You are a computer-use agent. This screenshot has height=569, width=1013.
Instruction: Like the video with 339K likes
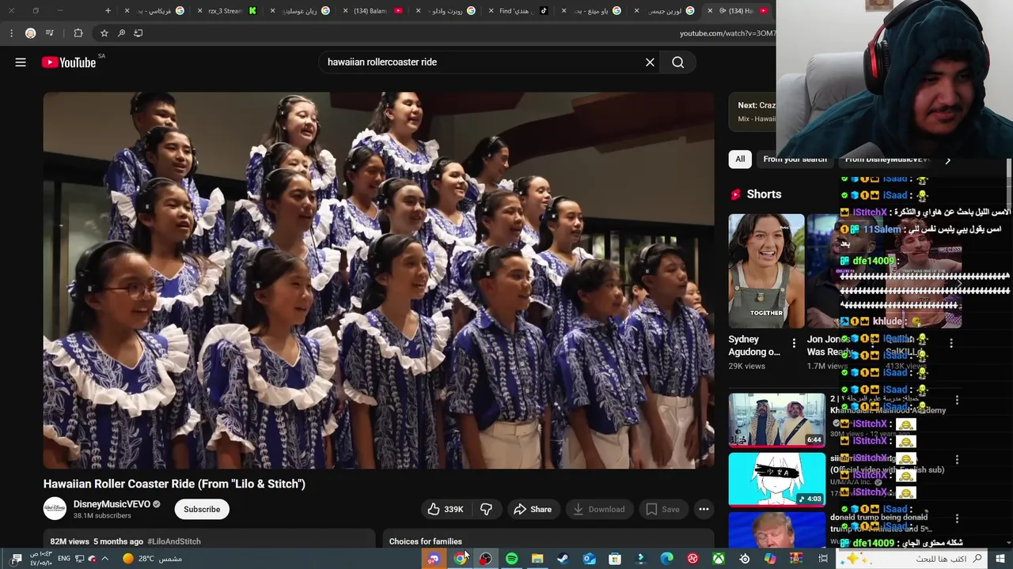[446, 510]
